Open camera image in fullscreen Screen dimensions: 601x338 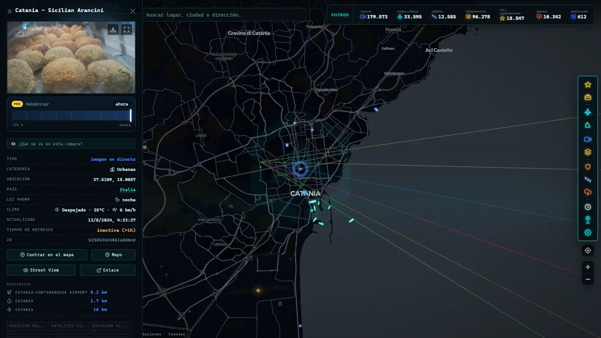[127, 29]
